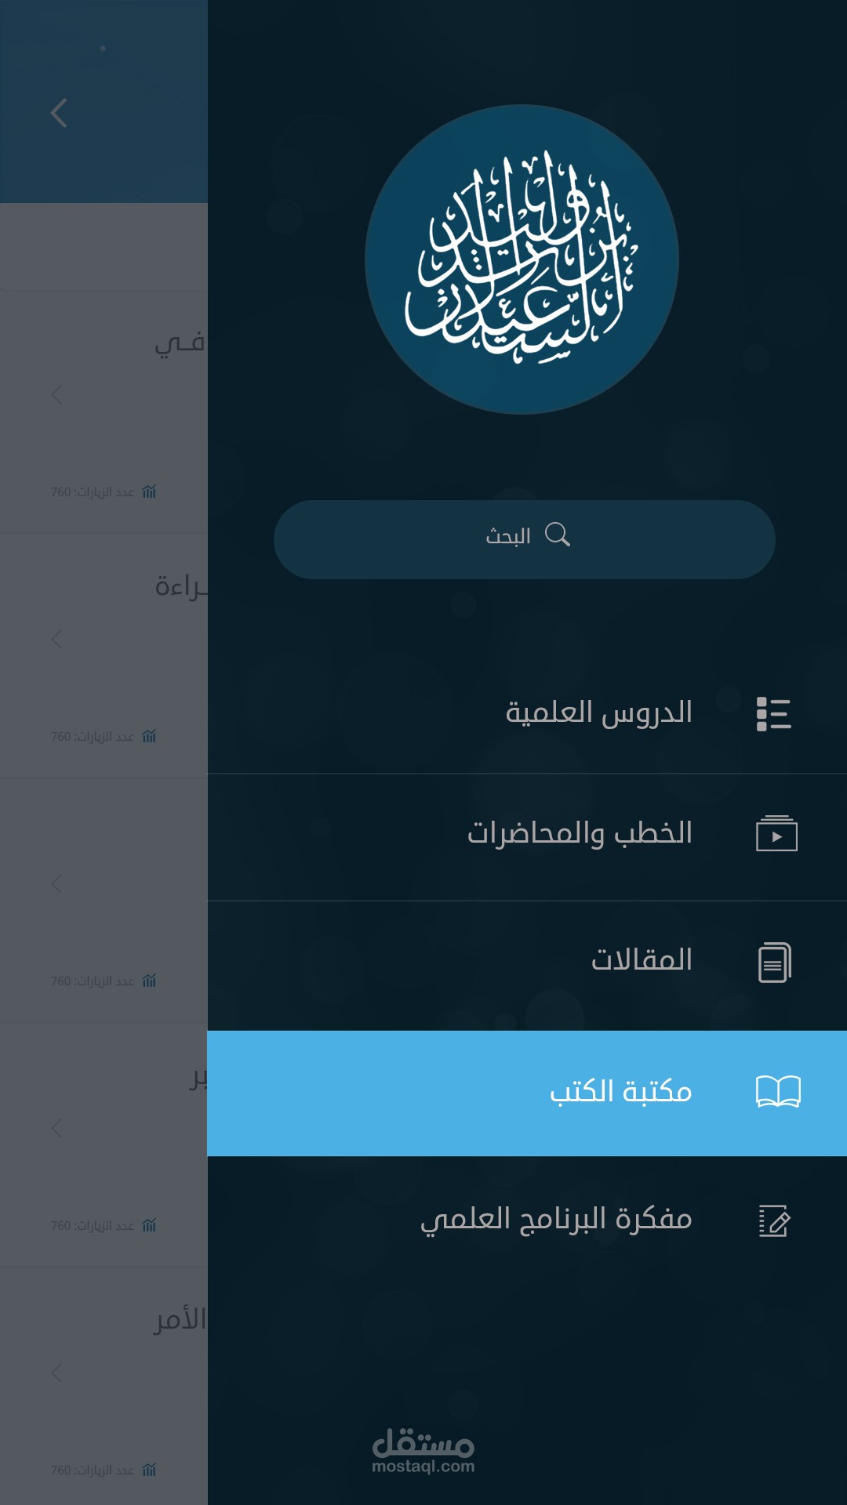Viewport: 847px width, 1505px height.
Task: Click the open book icon for مكتبة الكتب
Action: (x=778, y=1091)
